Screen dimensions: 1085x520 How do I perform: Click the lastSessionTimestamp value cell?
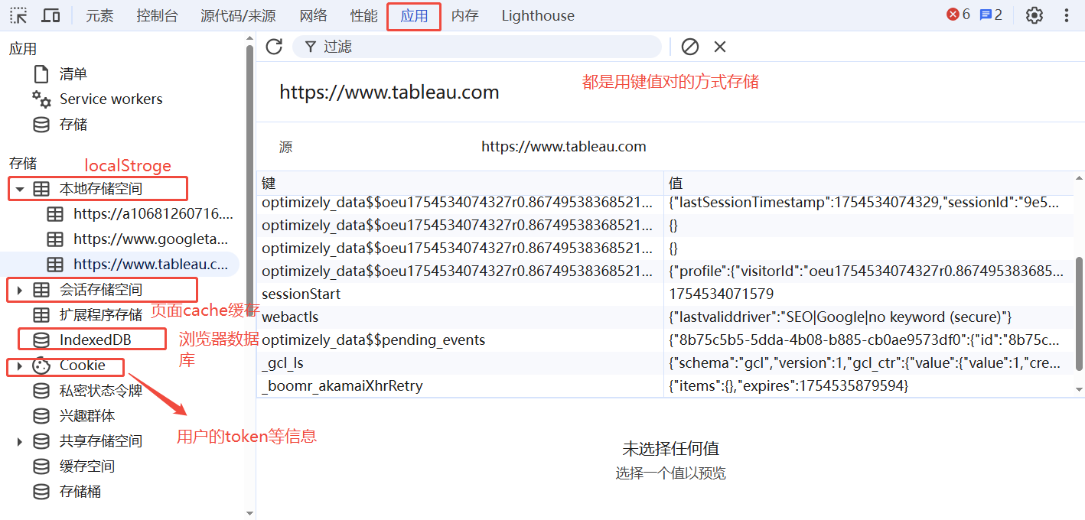tap(869, 203)
